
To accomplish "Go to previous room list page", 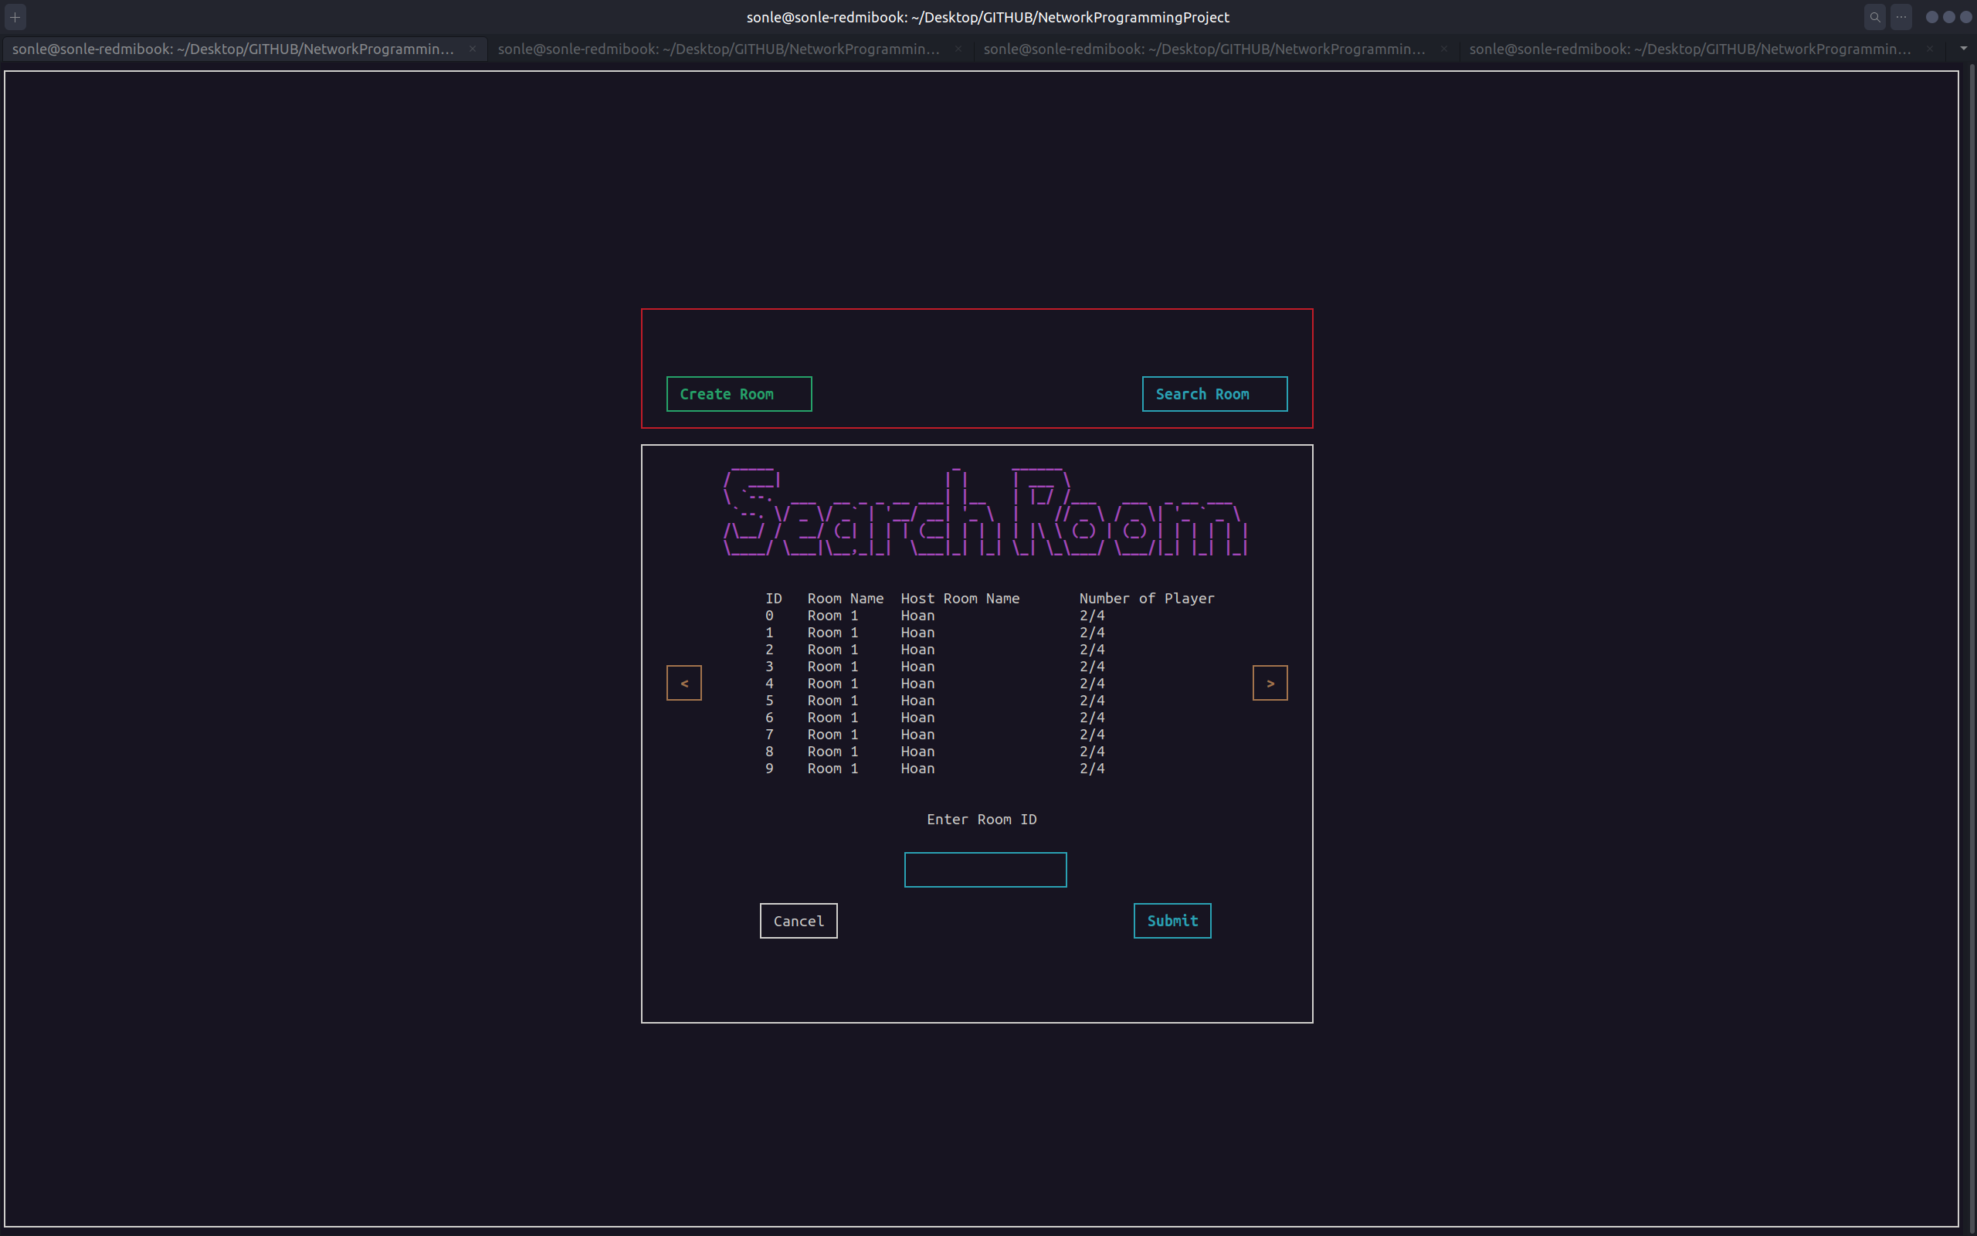I will (x=683, y=684).
